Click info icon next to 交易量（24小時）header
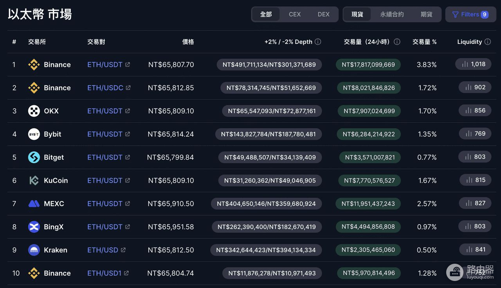Screen dimensions: 501x288 (x=397, y=42)
